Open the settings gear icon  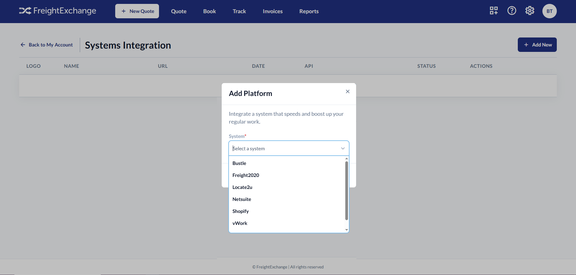(530, 11)
